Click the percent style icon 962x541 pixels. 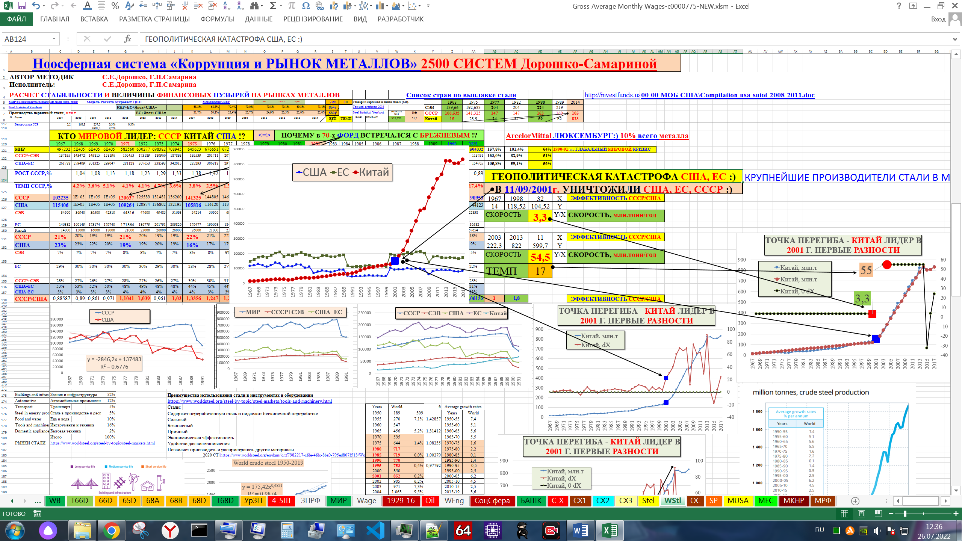click(115, 6)
